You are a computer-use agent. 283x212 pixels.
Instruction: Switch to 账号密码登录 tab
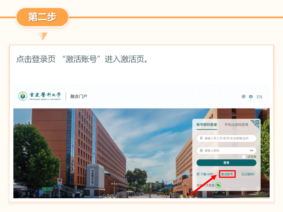pyautogui.click(x=207, y=125)
